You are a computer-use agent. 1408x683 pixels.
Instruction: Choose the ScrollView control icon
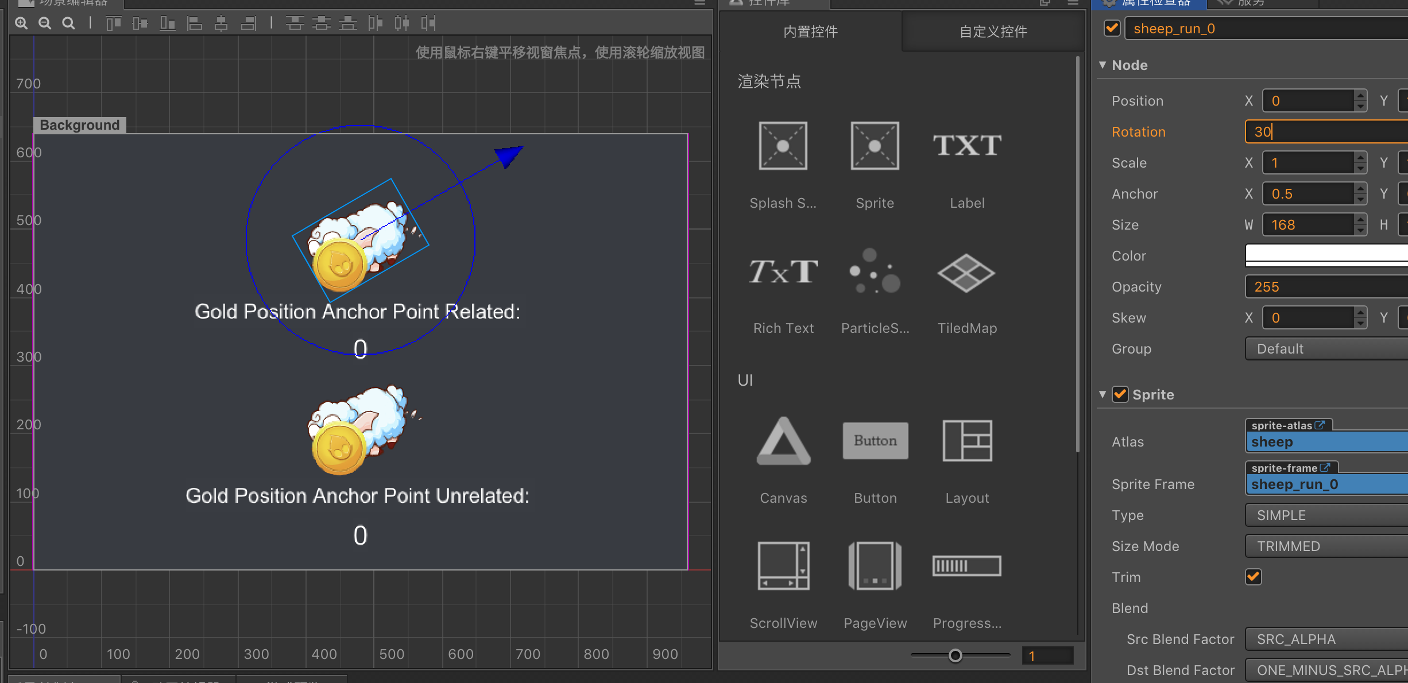pyautogui.click(x=783, y=566)
